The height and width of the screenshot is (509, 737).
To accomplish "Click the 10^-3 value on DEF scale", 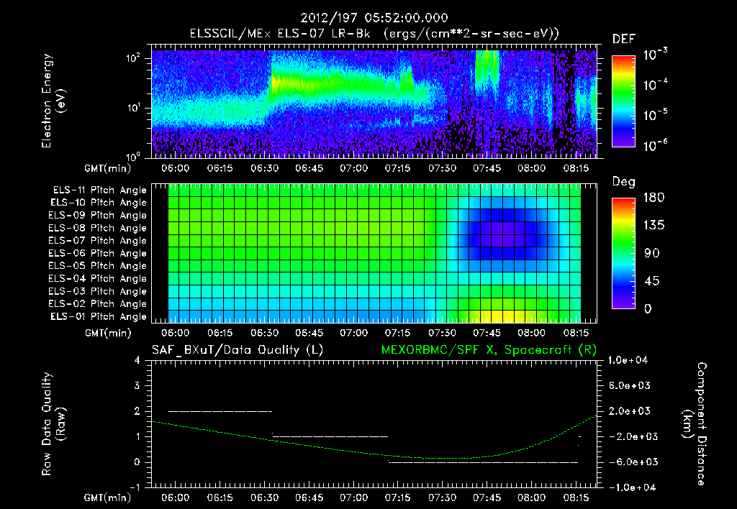I will point(656,55).
